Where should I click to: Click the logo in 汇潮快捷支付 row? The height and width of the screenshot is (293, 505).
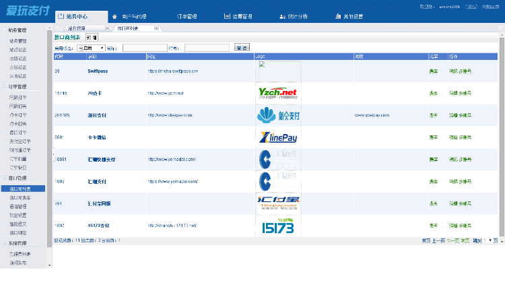278,159
